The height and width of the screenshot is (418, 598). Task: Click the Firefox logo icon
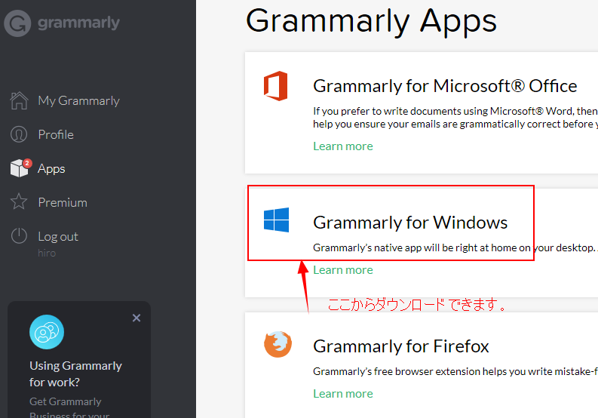tap(278, 344)
